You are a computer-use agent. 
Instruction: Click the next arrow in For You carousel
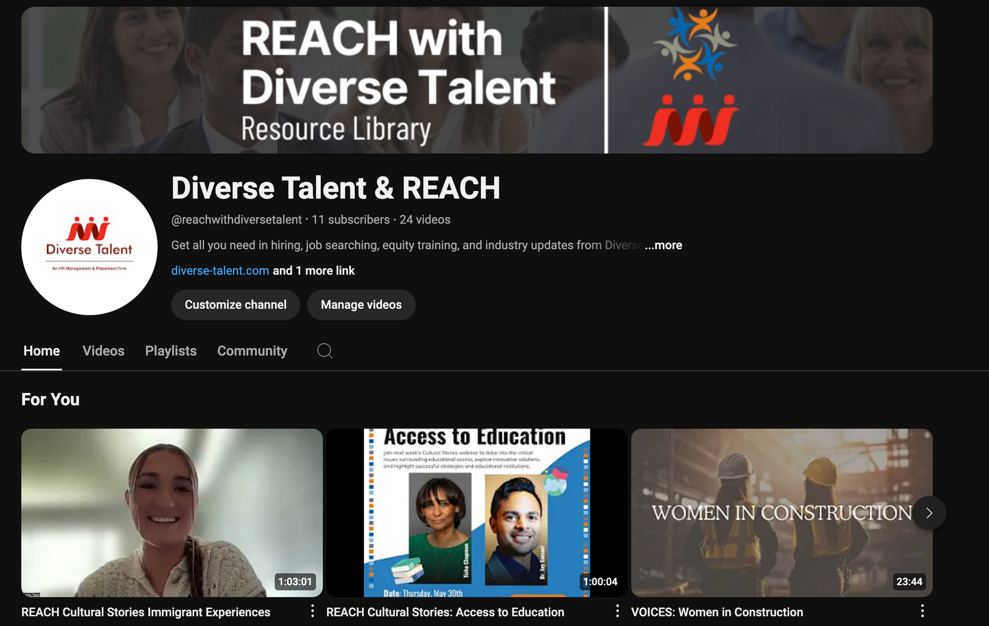[929, 513]
